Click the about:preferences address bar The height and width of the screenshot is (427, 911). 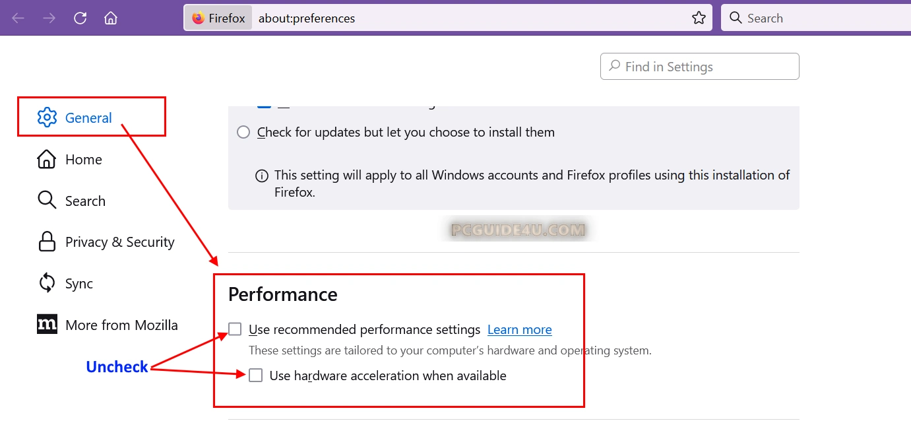(462, 18)
